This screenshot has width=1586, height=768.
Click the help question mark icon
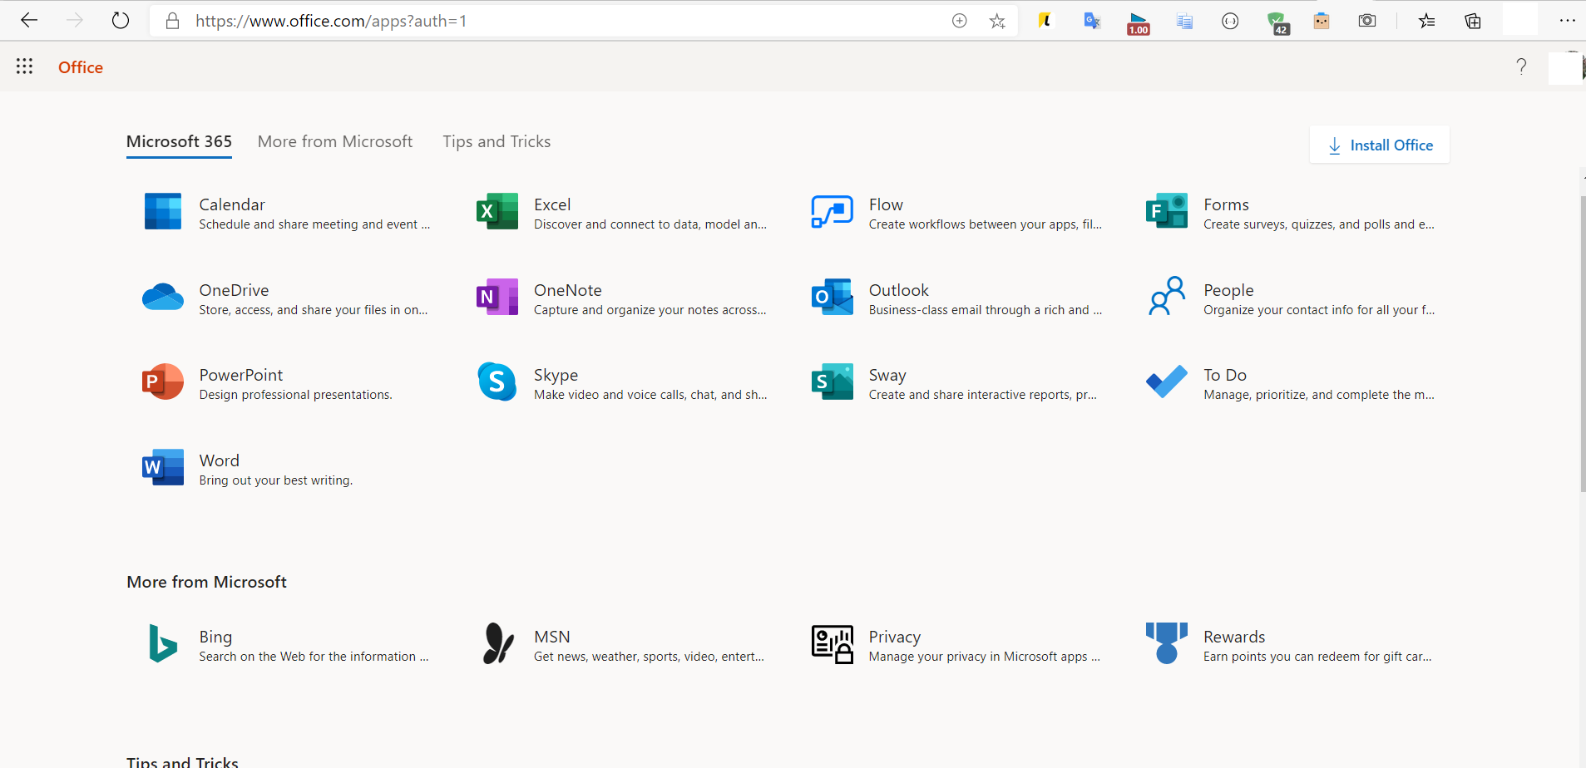(1521, 66)
